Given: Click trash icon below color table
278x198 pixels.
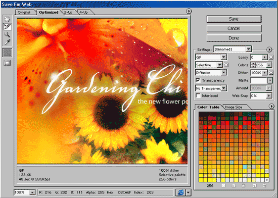Looking at the screenshot, I should (x=264, y=185).
